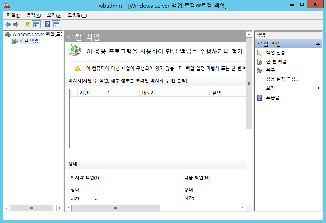Click the 도움말 question mark icon
Screen dimensions: 326x223
point(259,97)
